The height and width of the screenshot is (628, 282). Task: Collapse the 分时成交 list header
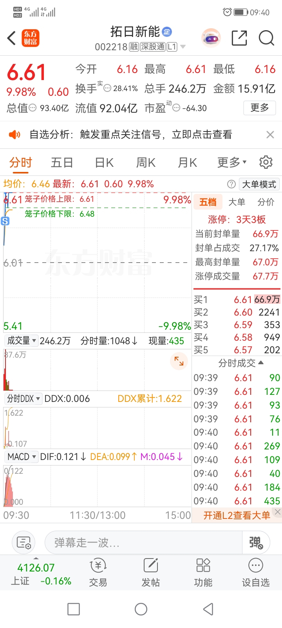pos(240,363)
